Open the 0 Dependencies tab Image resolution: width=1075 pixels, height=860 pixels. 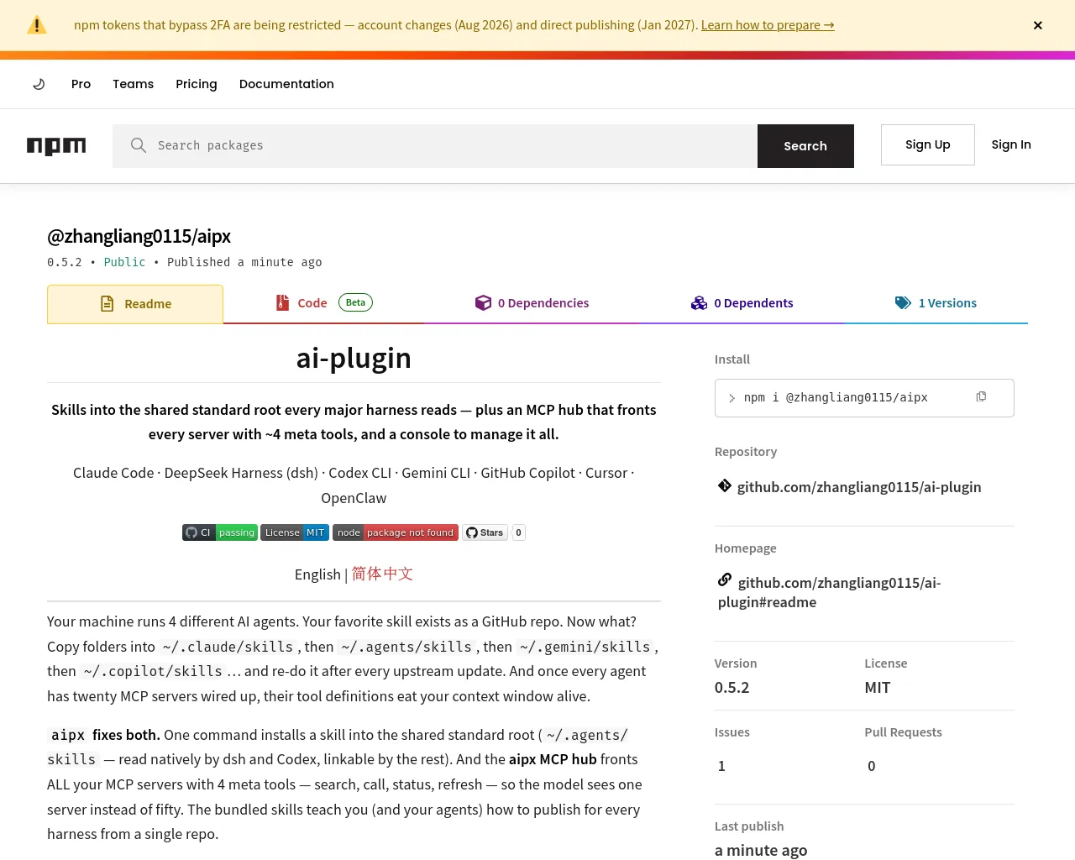pyautogui.click(x=532, y=303)
